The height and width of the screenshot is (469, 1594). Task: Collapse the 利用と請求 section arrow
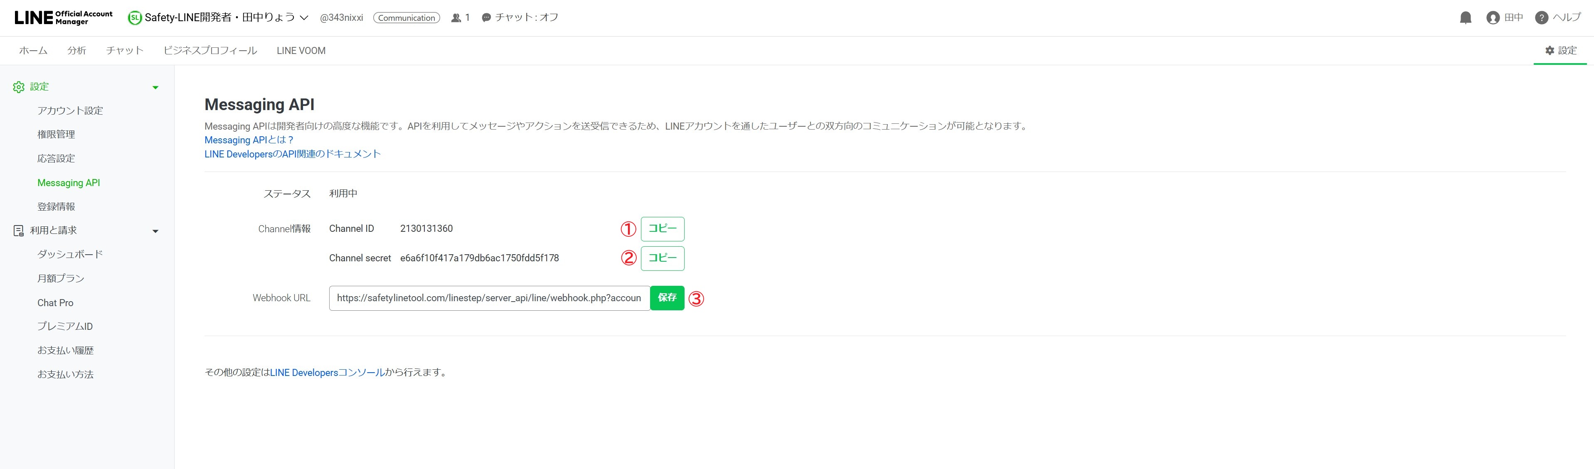point(155,231)
